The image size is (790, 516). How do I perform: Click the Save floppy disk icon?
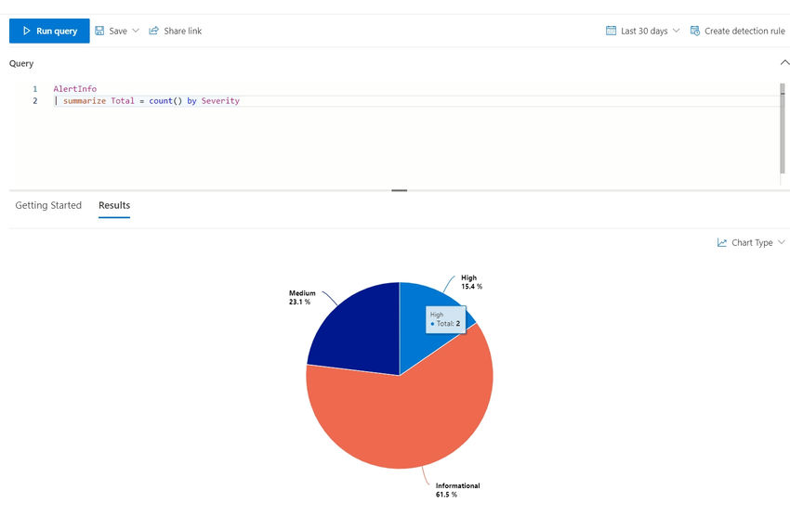click(99, 31)
